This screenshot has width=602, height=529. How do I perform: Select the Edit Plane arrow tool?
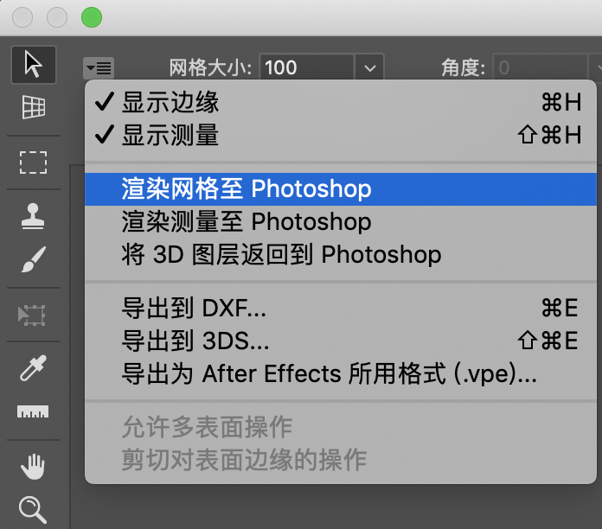[x=33, y=64]
